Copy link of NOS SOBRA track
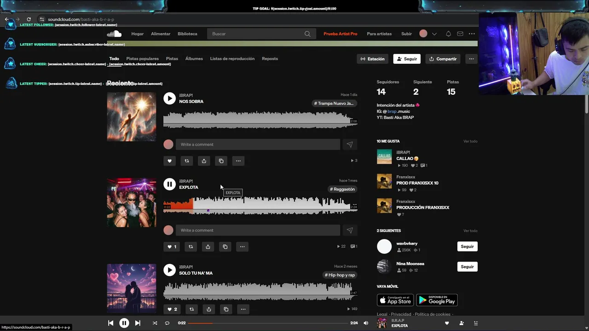589x331 pixels. (x=221, y=161)
